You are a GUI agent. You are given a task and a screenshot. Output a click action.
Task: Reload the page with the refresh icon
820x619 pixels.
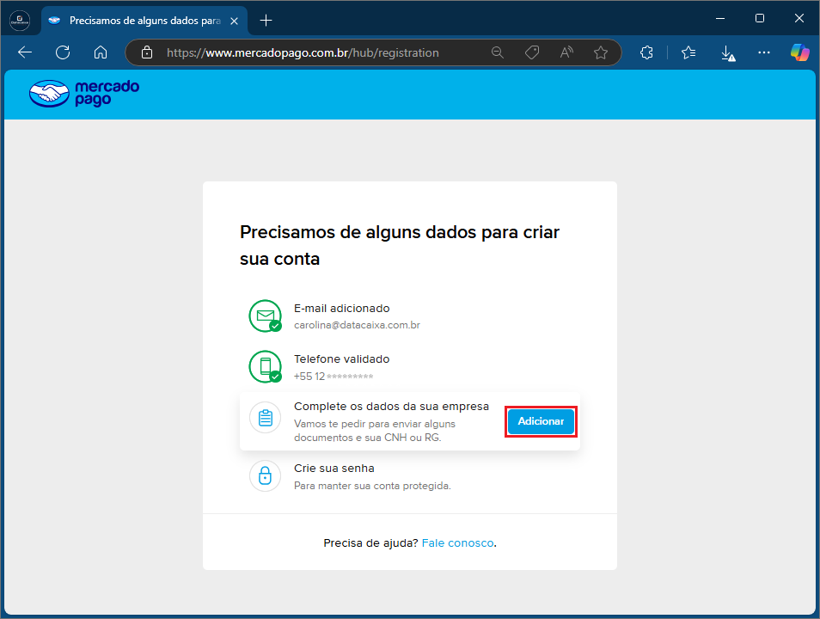[x=63, y=52]
